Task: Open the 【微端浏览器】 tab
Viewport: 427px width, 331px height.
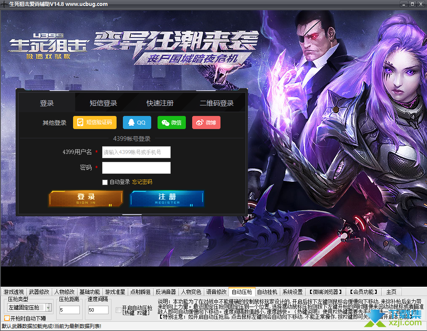Action: coord(326,292)
